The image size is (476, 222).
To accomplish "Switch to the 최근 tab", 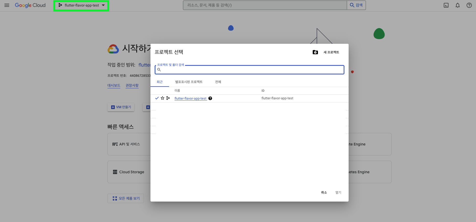I will pos(160,82).
